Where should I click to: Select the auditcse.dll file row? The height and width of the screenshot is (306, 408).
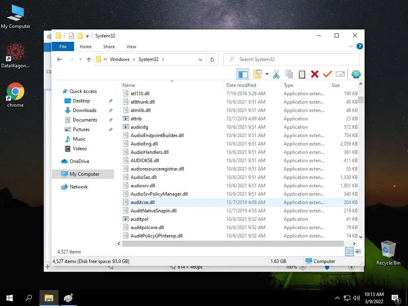(x=239, y=202)
